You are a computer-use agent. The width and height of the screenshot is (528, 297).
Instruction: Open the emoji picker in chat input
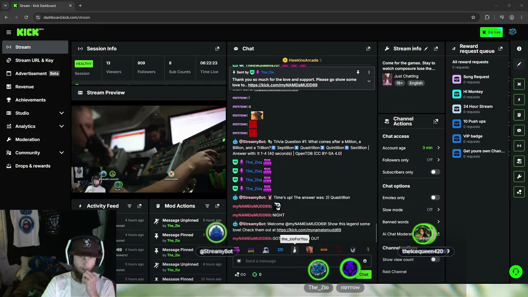(x=365, y=261)
